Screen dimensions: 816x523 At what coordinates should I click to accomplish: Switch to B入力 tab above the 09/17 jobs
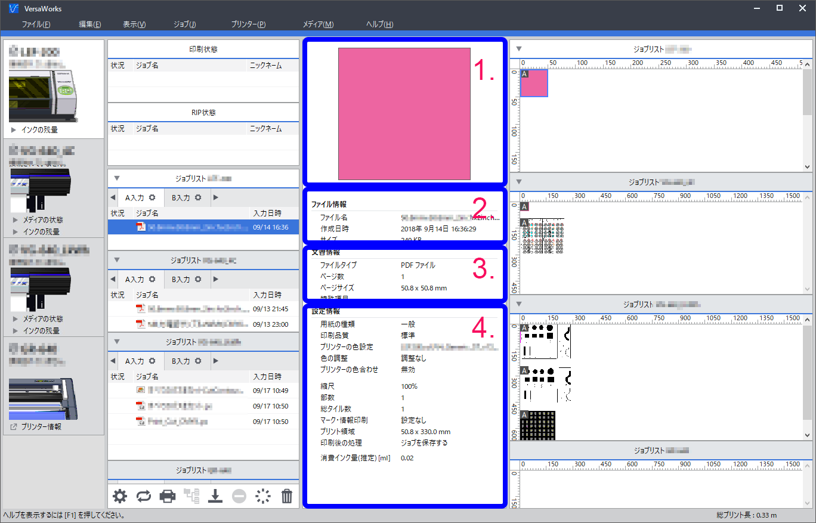tap(186, 361)
